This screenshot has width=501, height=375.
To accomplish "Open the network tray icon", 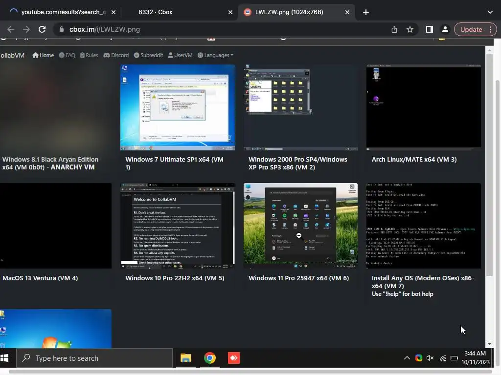I will 442,358.
